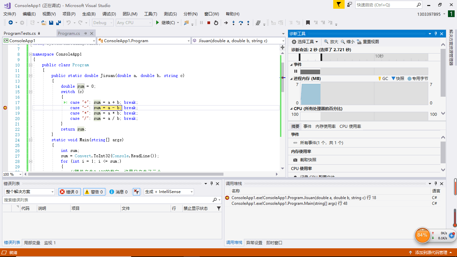
Task: Click the take snapshot 截取快照 camera
Action: click(295, 160)
